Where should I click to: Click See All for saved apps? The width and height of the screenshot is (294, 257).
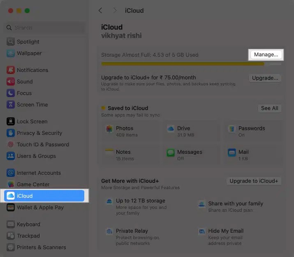click(x=270, y=108)
